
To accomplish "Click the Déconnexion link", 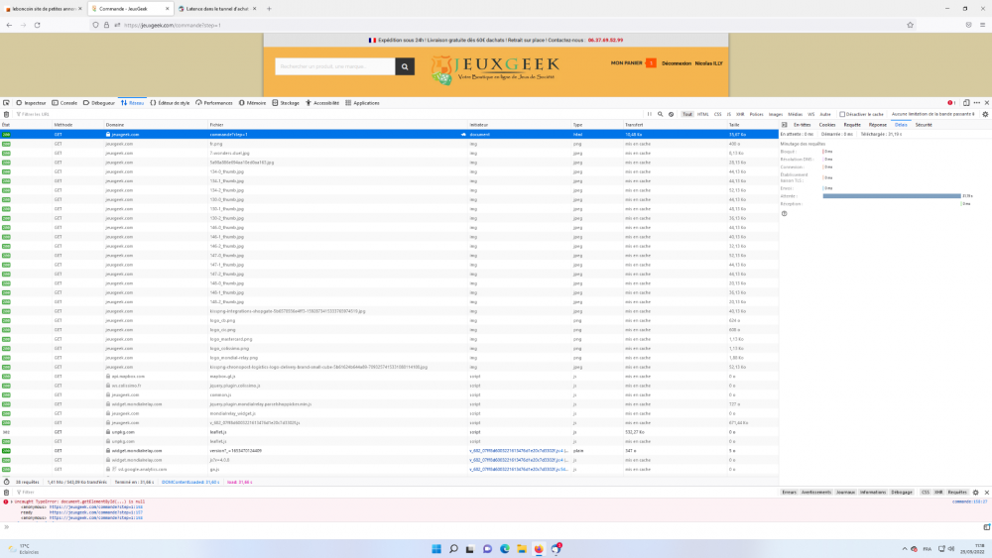I will [x=677, y=63].
